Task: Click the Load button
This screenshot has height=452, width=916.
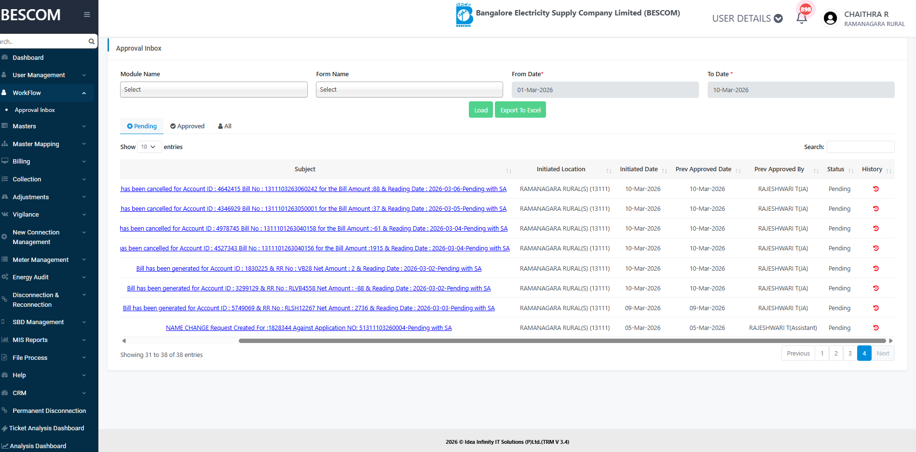Action: tap(480, 110)
